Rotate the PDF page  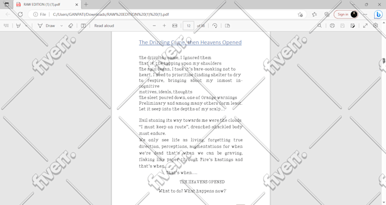point(215,25)
